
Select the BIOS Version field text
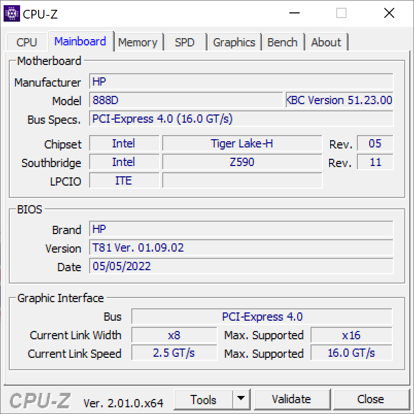241,247
